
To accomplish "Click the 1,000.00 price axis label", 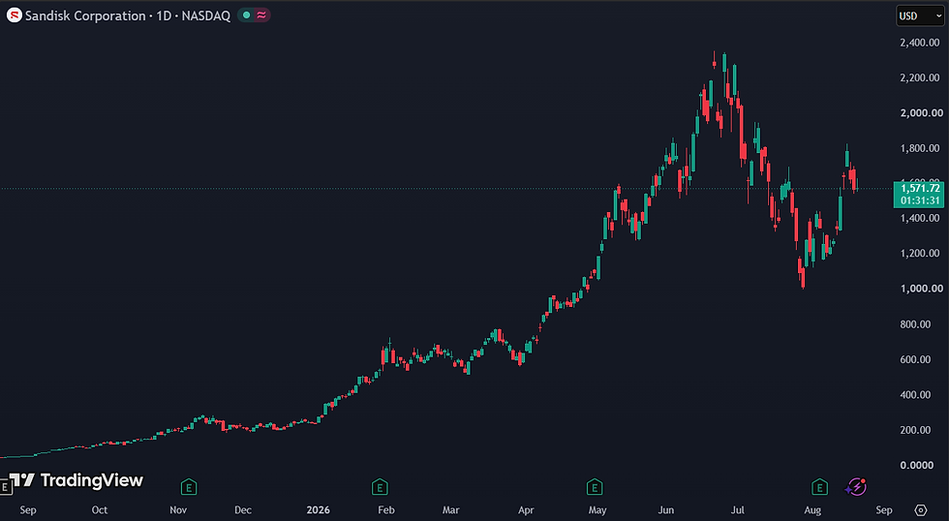I will pyautogui.click(x=921, y=289).
